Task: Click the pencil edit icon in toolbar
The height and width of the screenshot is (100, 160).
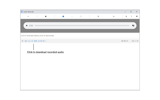Action: (x=98, y=16)
